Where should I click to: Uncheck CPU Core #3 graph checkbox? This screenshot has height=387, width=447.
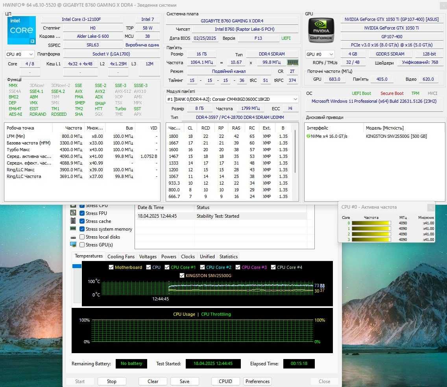(238, 267)
